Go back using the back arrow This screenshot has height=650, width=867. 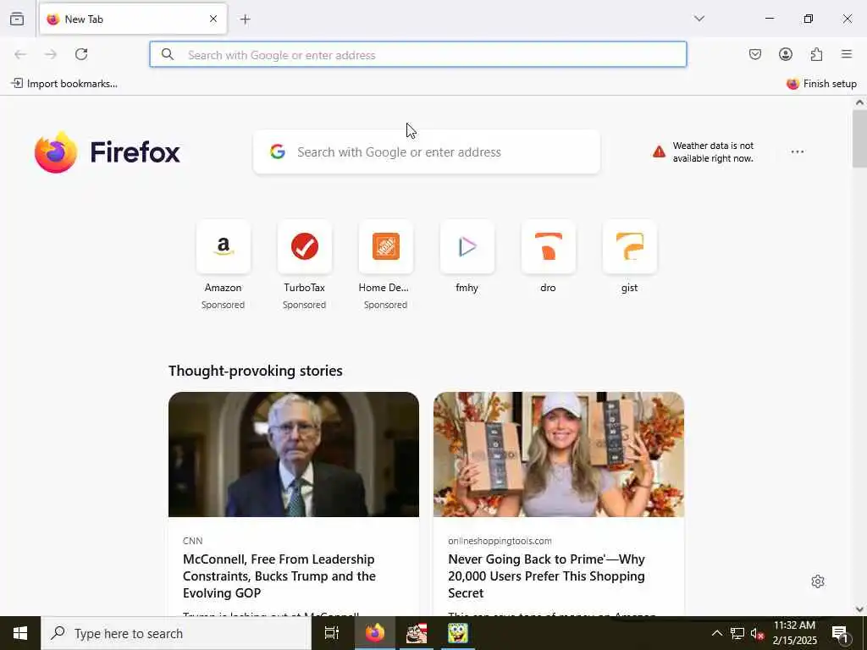pyautogui.click(x=20, y=54)
